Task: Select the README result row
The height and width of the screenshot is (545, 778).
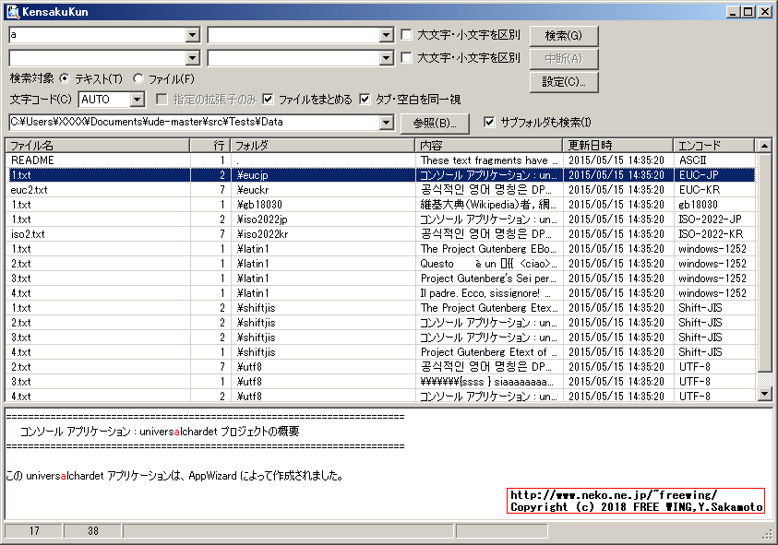Action: (x=380, y=160)
